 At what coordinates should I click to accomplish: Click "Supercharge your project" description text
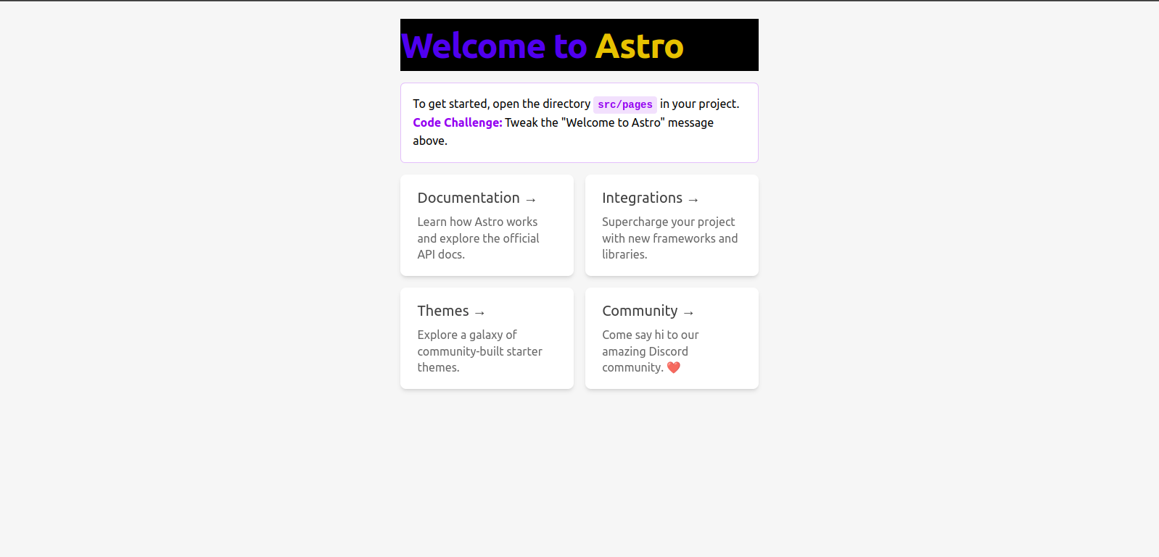coord(668,222)
